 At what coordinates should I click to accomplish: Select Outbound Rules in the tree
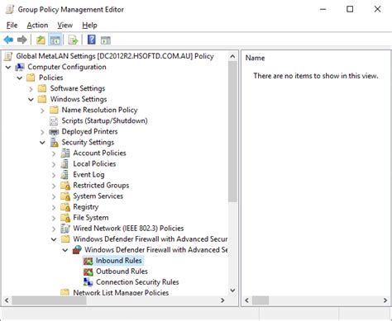pos(122,271)
